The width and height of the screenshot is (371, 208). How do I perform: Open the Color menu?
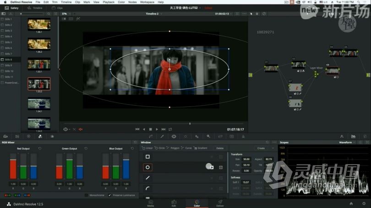click(x=121, y=2)
